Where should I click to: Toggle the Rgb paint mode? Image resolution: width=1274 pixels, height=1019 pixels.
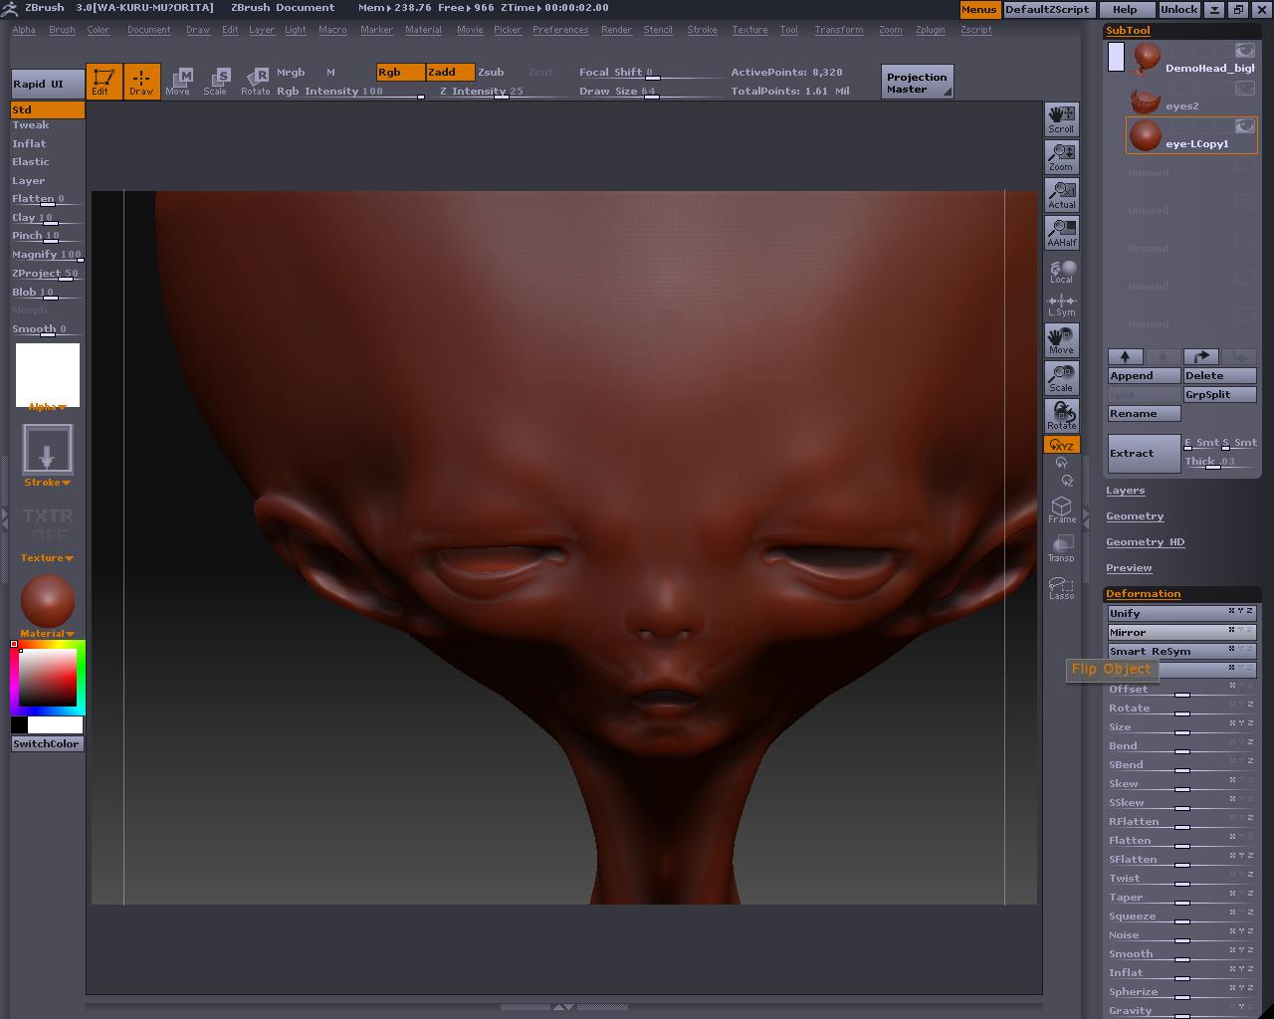tap(400, 72)
